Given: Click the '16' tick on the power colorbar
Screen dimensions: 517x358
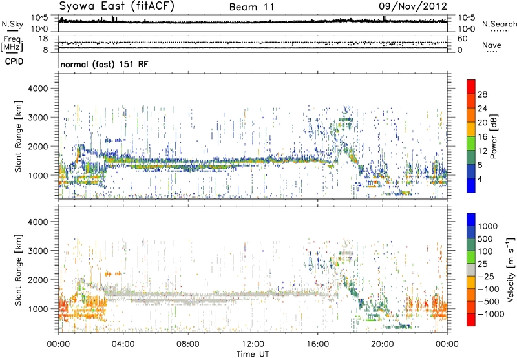Looking at the screenshot, I should [x=482, y=137].
